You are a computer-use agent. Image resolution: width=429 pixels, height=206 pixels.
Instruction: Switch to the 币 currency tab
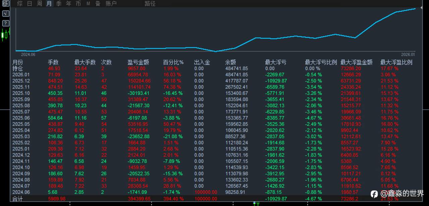pyautogui.click(x=78, y=4)
